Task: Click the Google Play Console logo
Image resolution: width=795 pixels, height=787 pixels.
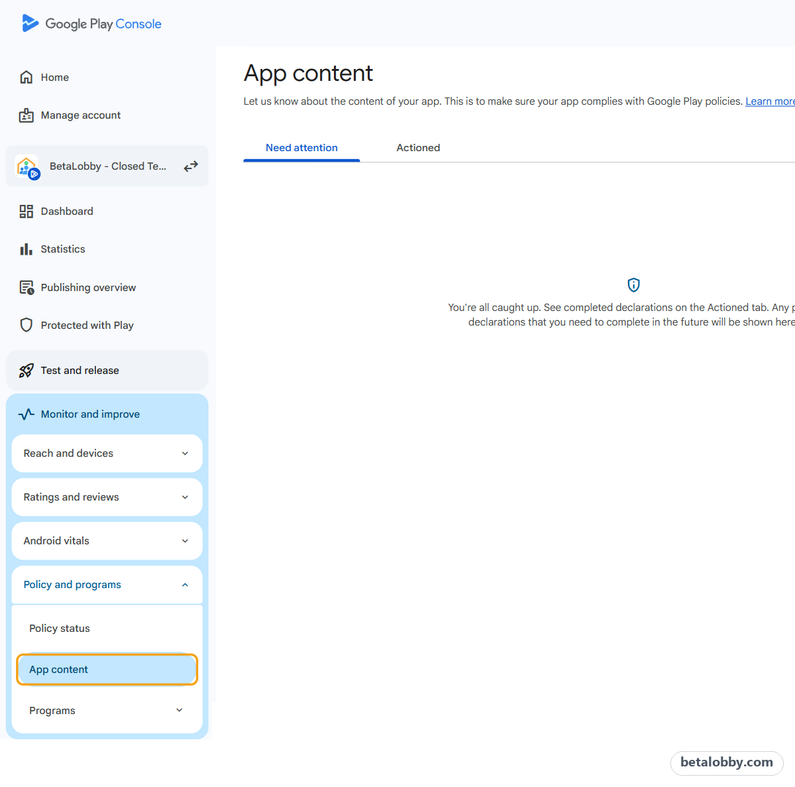Action: tap(91, 24)
